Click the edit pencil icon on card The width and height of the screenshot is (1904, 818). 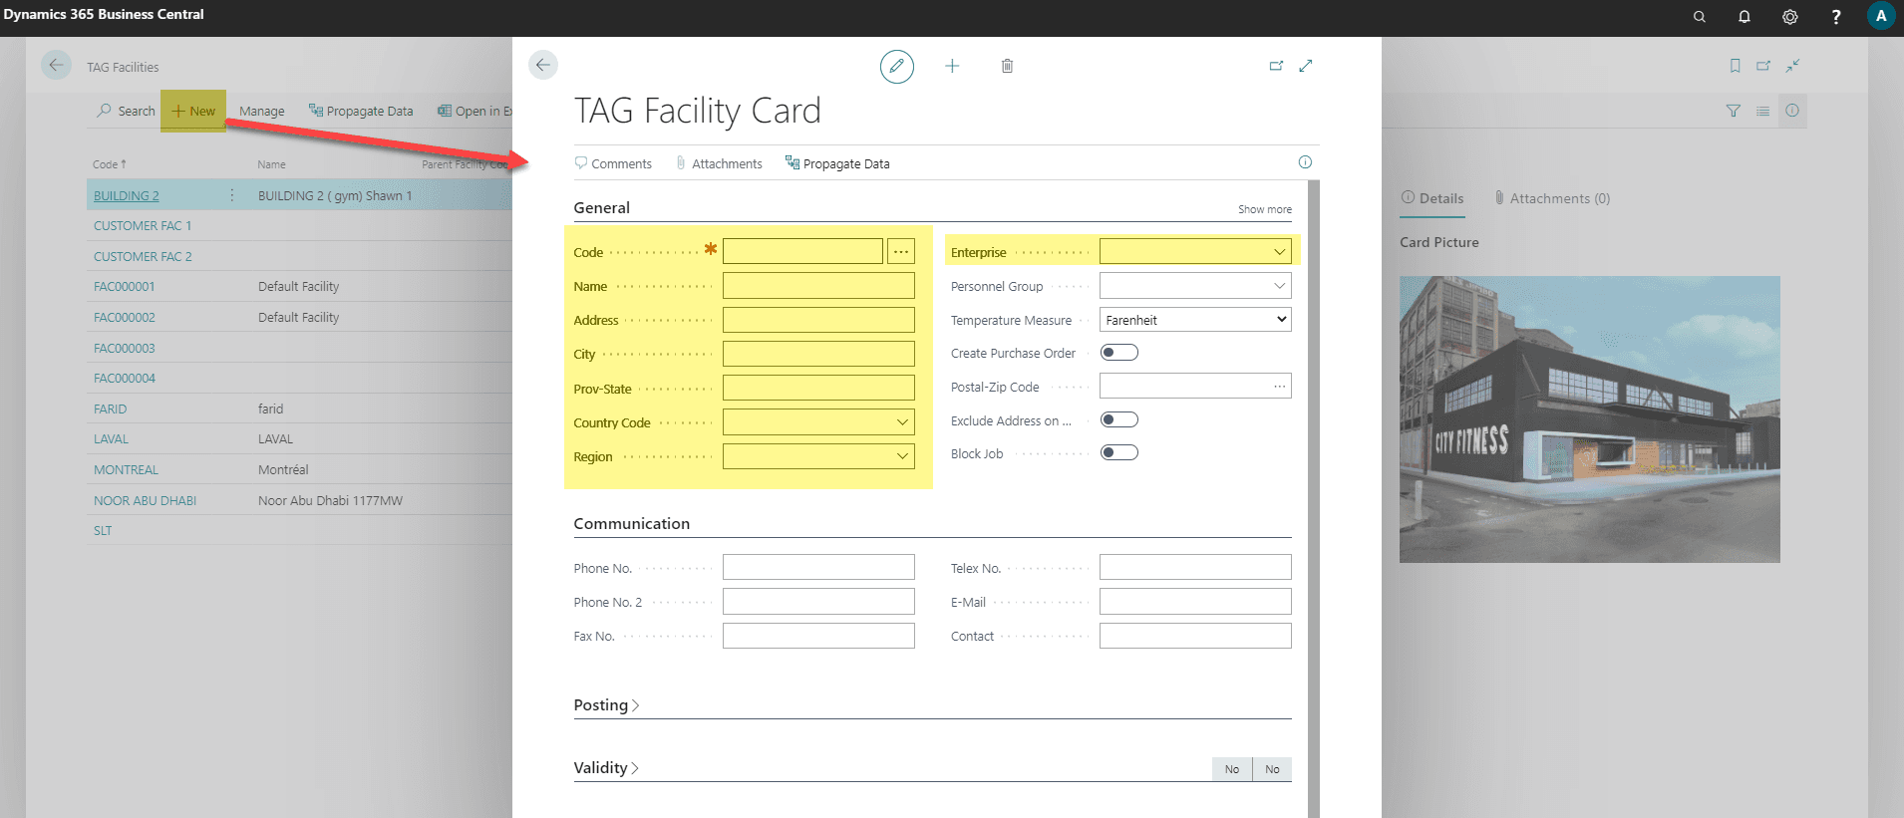click(x=896, y=66)
